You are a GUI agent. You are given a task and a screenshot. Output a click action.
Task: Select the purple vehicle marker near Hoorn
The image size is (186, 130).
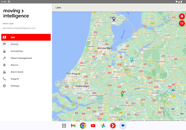(114, 19)
